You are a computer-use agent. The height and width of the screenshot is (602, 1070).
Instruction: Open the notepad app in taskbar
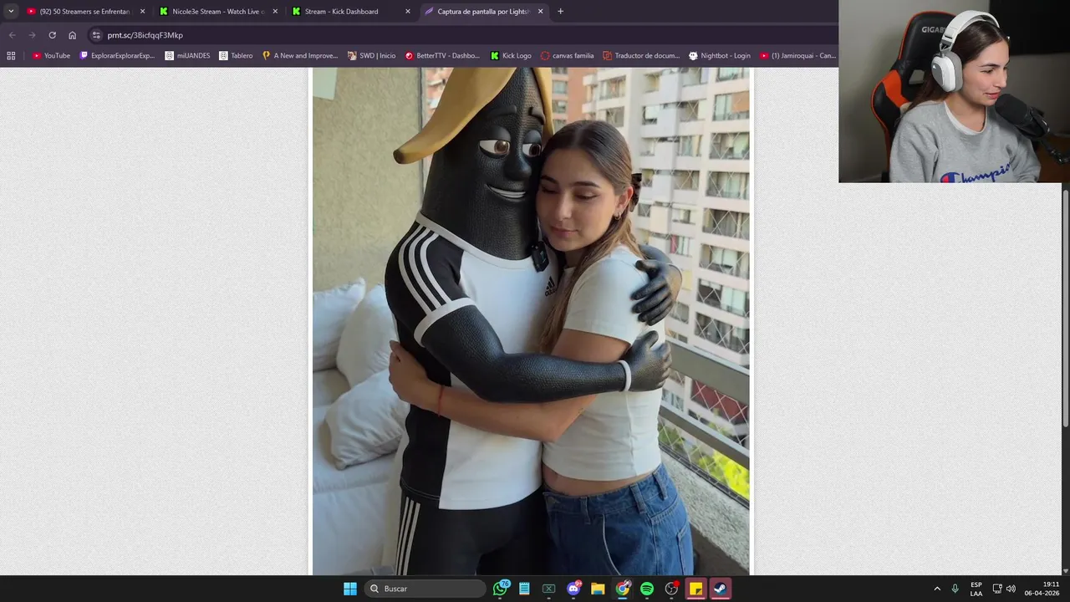tap(524, 589)
